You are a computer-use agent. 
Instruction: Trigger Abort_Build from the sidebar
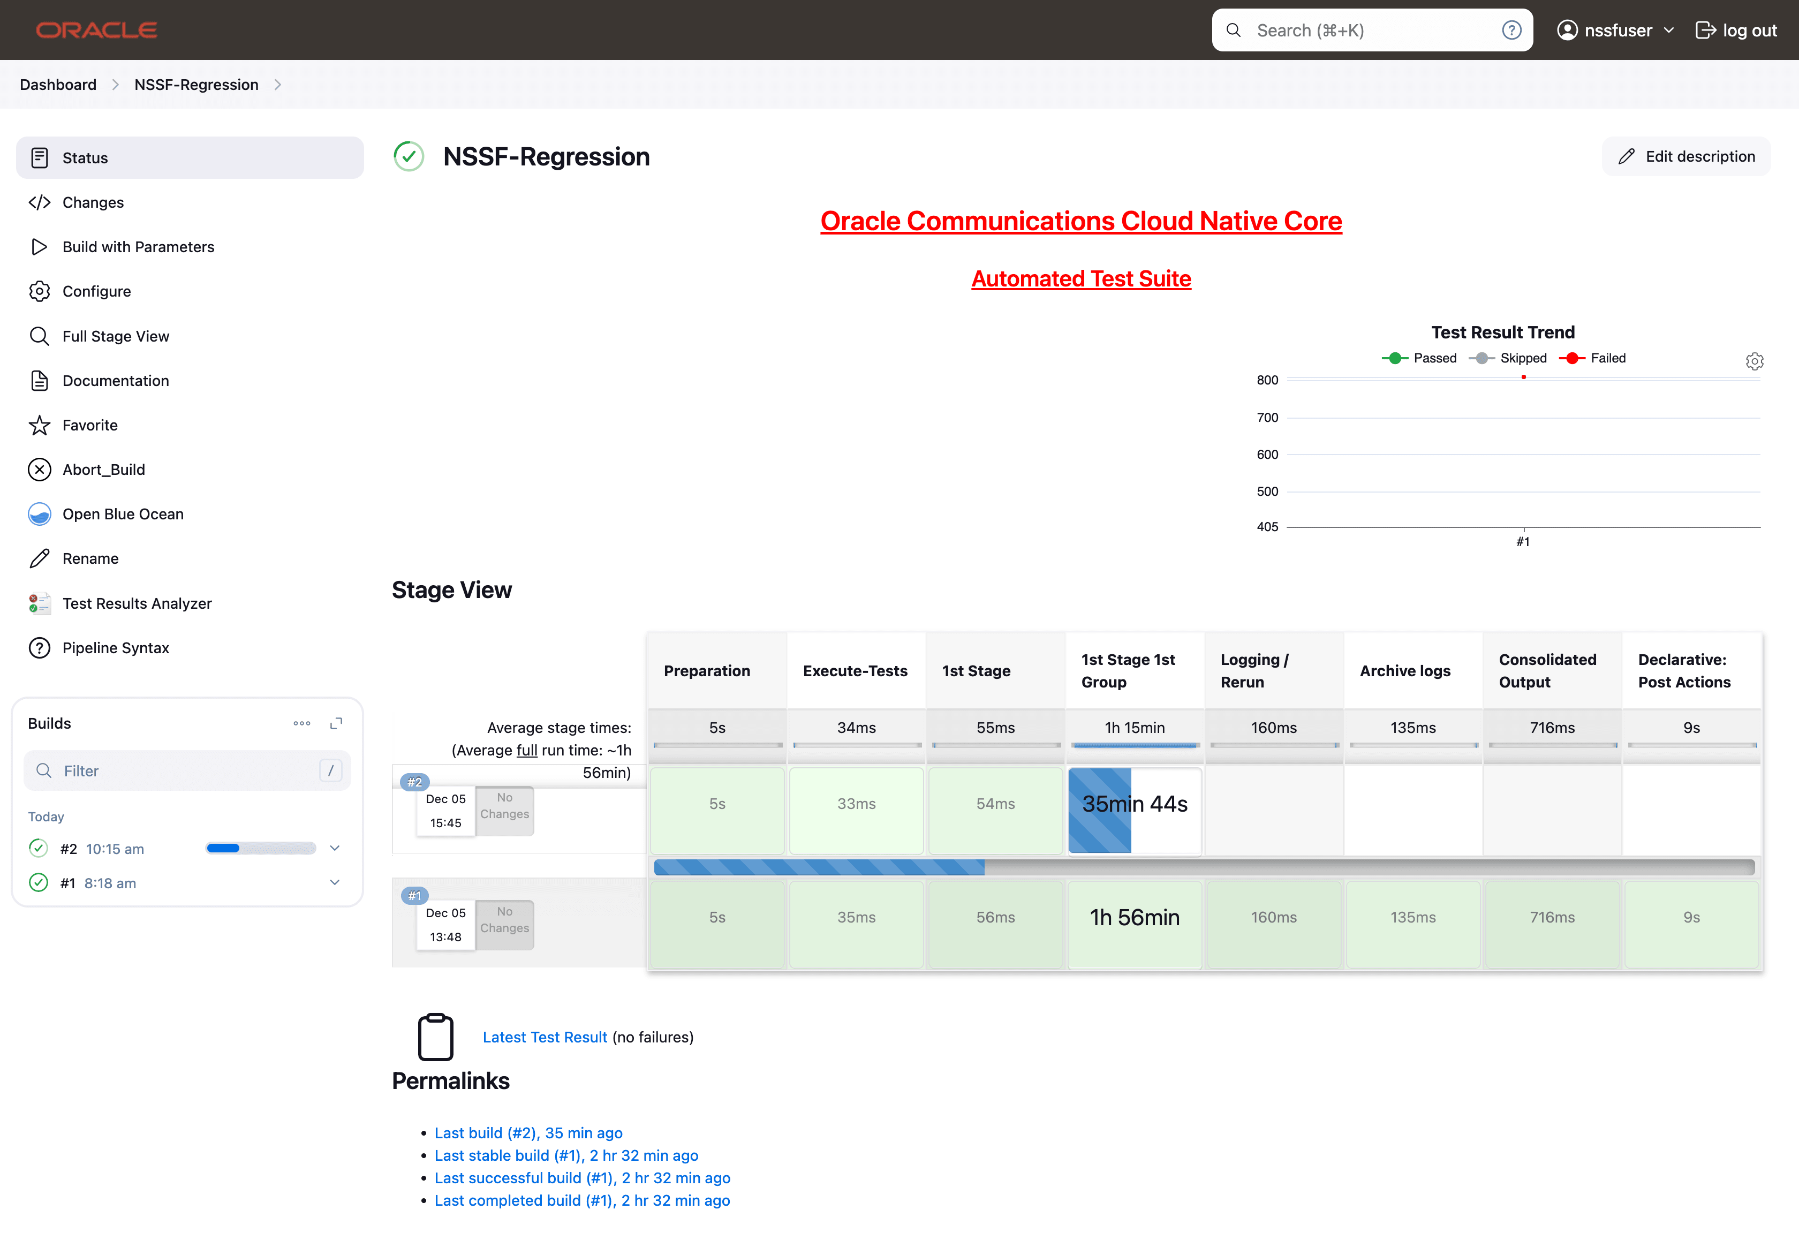pyautogui.click(x=103, y=469)
